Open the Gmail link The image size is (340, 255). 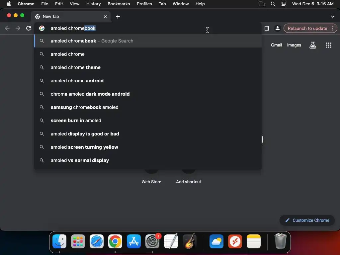click(277, 45)
